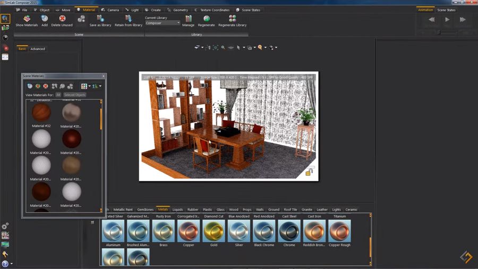Switch to the Advanced tab
The image size is (478, 269).
pos(38,49)
